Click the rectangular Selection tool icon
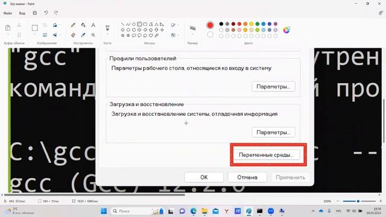386x217 pixels. [35, 28]
